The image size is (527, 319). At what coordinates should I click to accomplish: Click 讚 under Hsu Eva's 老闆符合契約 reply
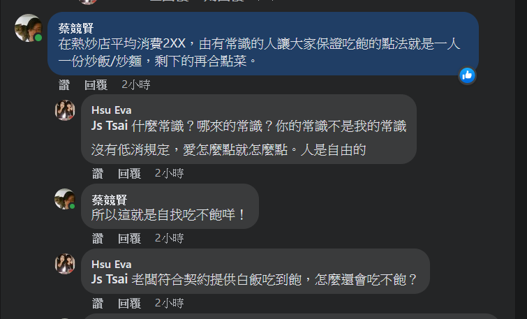pyautogui.click(x=98, y=303)
